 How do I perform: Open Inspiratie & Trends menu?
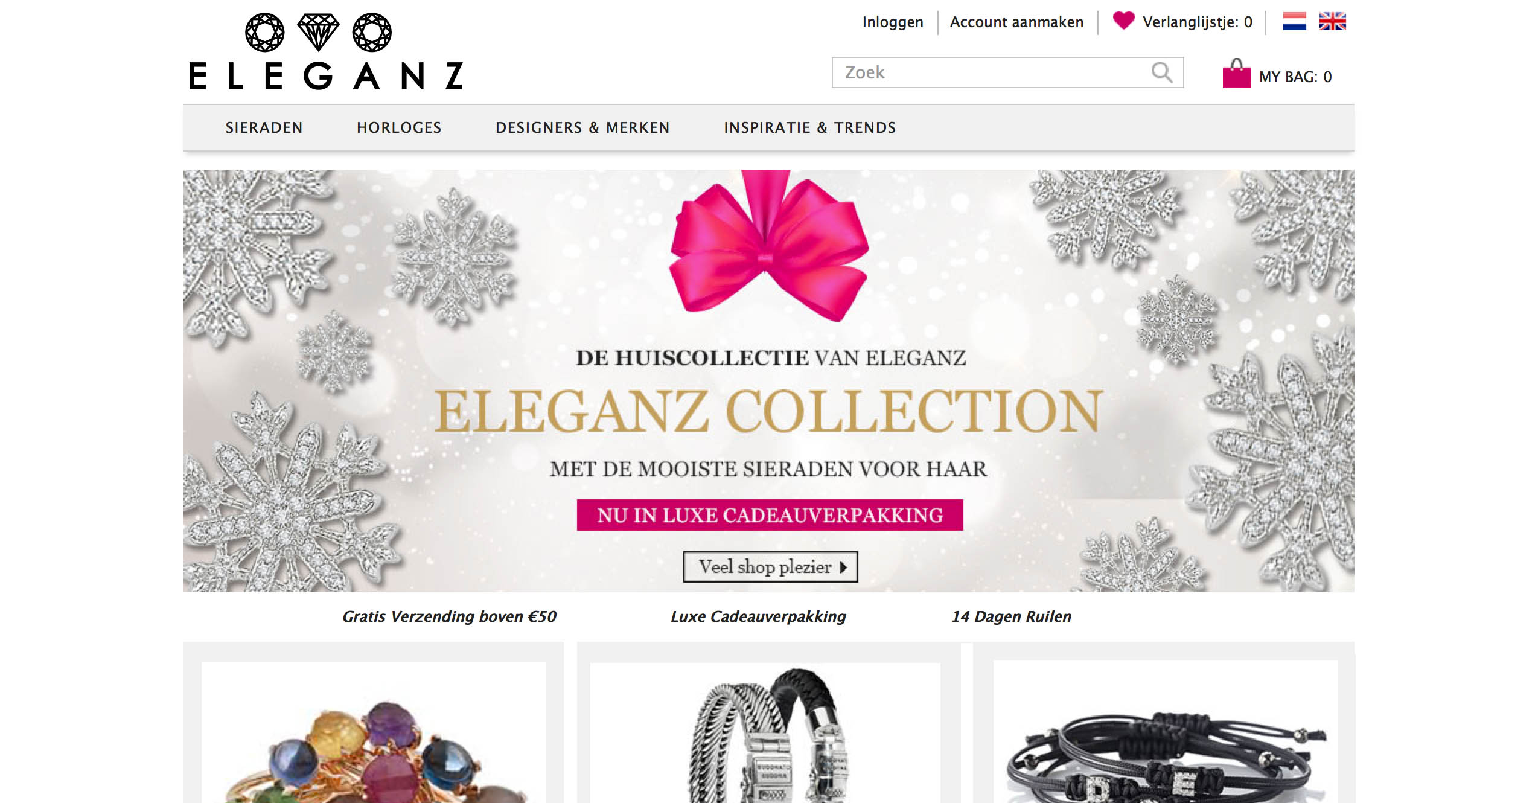(x=810, y=128)
